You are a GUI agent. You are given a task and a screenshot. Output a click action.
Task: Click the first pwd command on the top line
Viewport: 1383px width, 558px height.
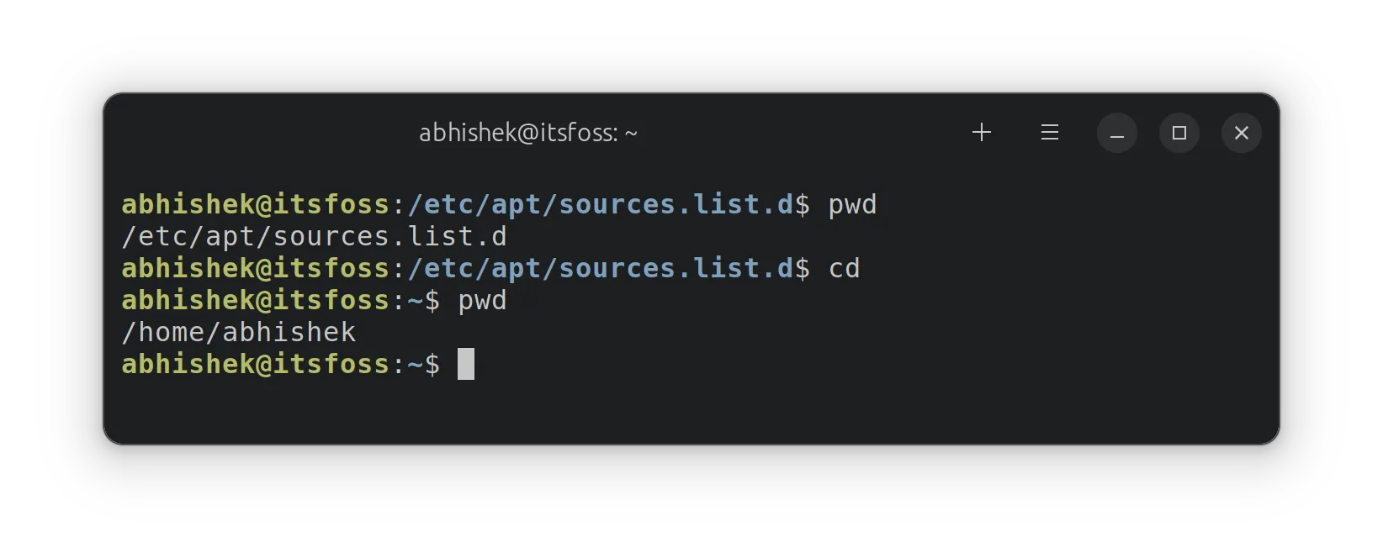pyautogui.click(x=852, y=205)
